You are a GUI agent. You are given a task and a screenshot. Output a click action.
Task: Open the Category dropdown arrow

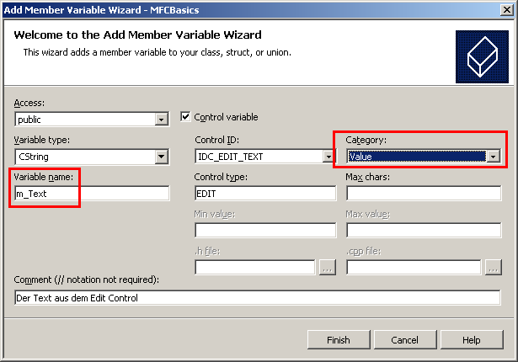tap(494, 157)
